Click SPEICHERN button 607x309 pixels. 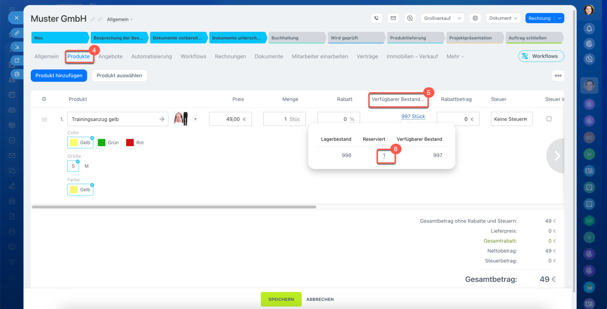(x=281, y=299)
